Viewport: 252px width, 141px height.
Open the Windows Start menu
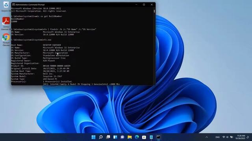93,137
